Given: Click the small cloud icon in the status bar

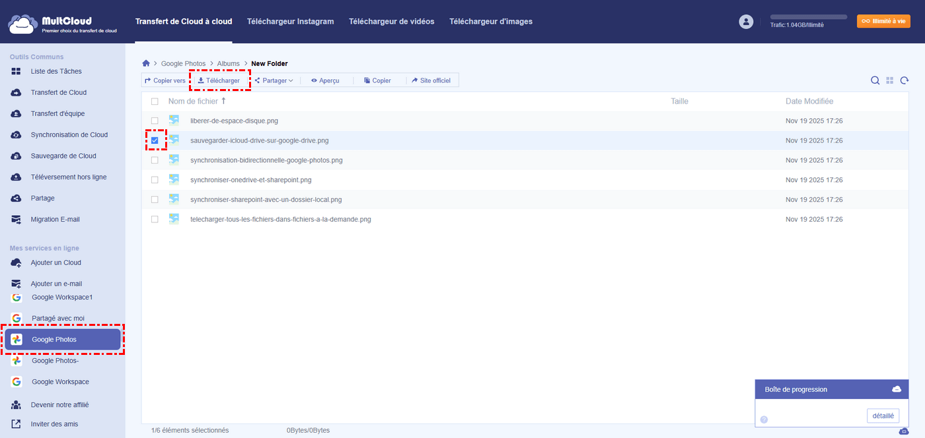Looking at the screenshot, I should pos(904,431).
